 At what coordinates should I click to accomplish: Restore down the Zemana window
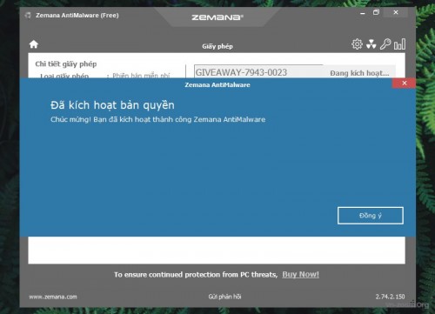(x=376, y=12)
